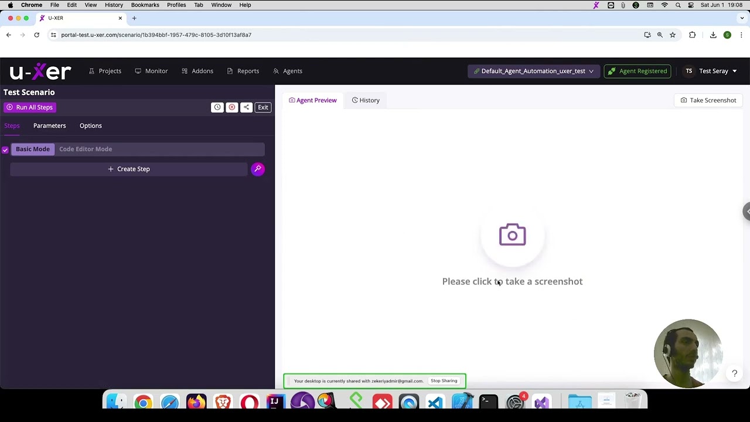Click the Agent Registered status button
The image size is (750, 422).
tap(637, 71)
